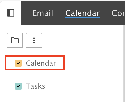The image size is (125, 102).
Task: Open the folder icon button
Action: pyautogui.click(x=15, y=40)
